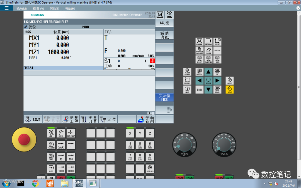The image size is (301, 188).
Task: Click the cursor up arrow key
Action: (208, 72)
